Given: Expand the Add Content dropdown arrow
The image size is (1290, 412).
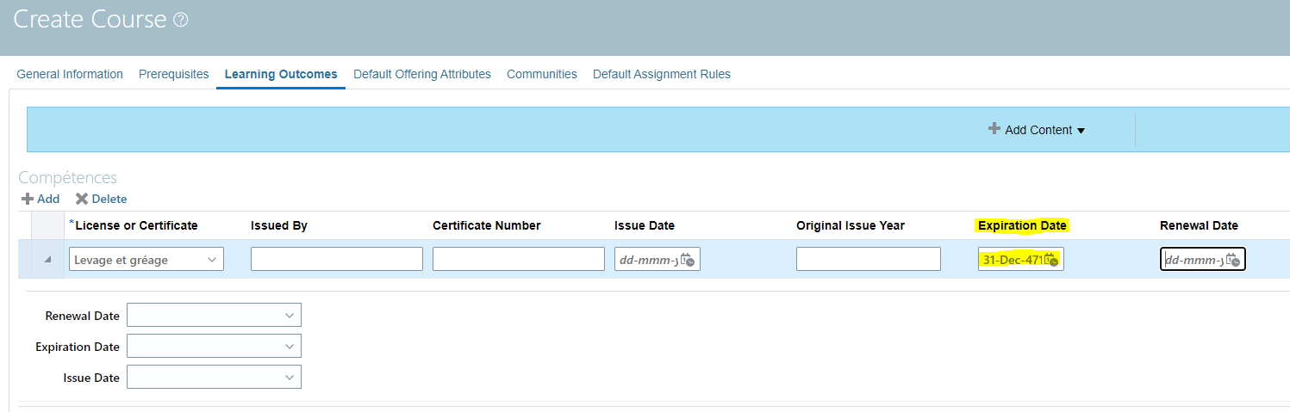Looking at the screenshot, I should point(1081,131).
